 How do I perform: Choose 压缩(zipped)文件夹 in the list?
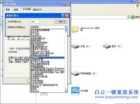pos(47,51)
